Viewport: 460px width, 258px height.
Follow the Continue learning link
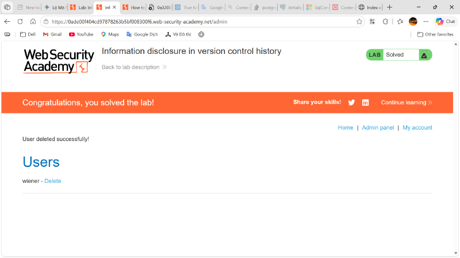[407, 103]
